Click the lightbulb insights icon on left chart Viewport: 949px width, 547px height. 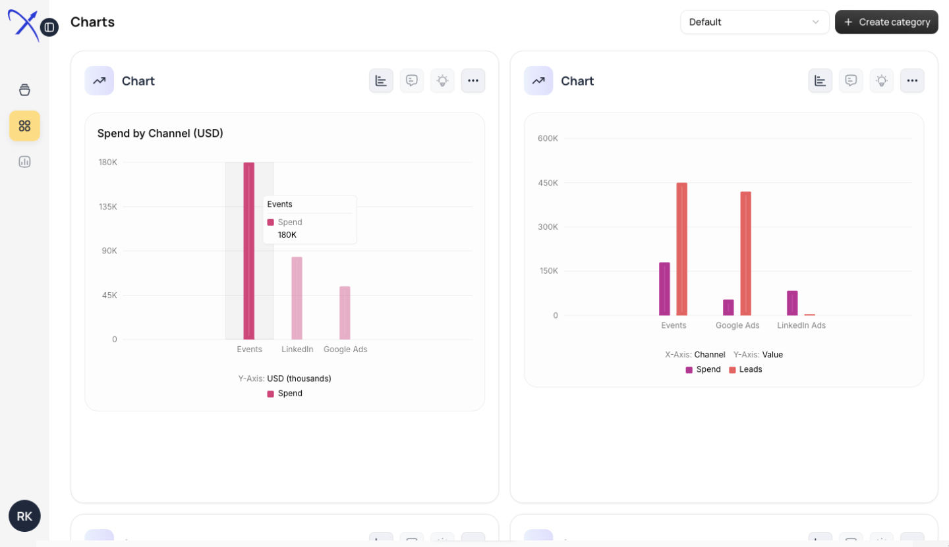point(442,80)
